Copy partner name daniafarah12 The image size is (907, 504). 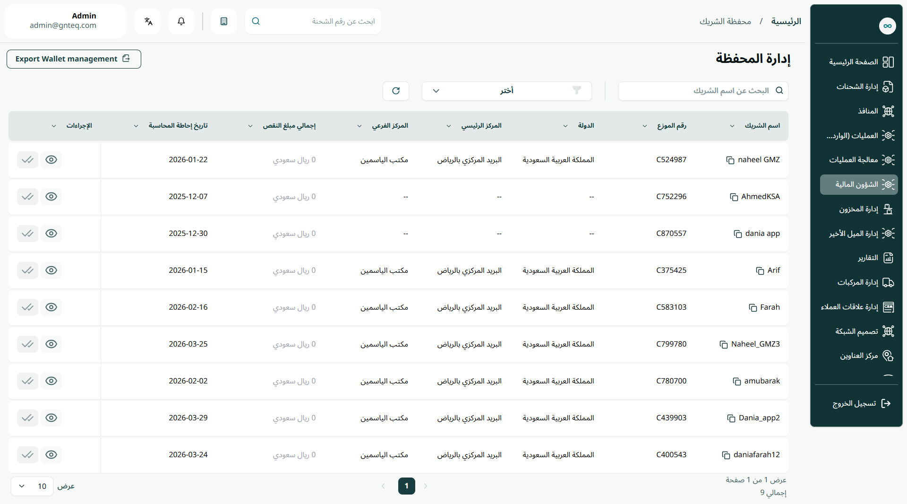tap(726, 455)
